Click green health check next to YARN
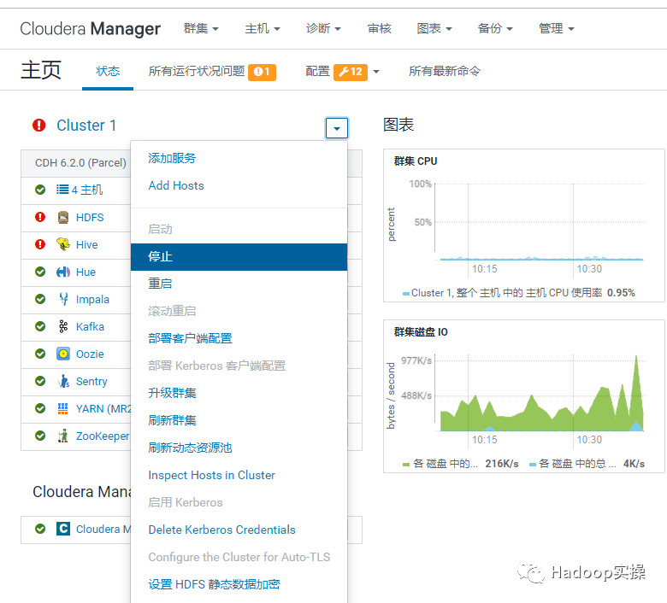 (x=40, y=408)
